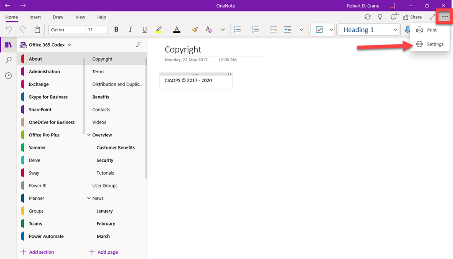Toggle Italic formatting
The image size is (453, 259).
[x=130, y=30]
